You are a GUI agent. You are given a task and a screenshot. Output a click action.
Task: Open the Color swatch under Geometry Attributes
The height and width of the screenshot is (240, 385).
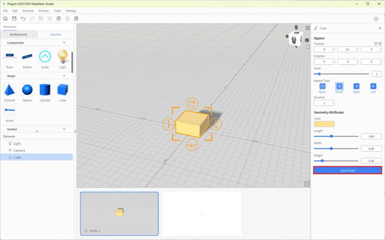pos(324,124)
